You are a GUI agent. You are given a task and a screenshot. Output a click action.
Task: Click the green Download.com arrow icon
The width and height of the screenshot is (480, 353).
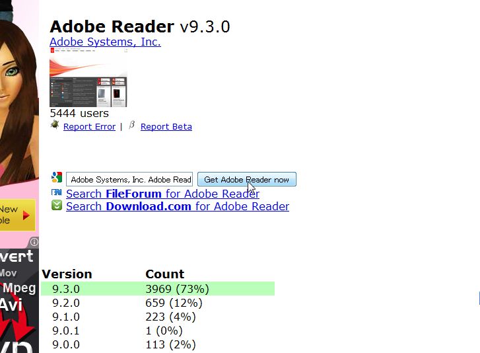57,205
